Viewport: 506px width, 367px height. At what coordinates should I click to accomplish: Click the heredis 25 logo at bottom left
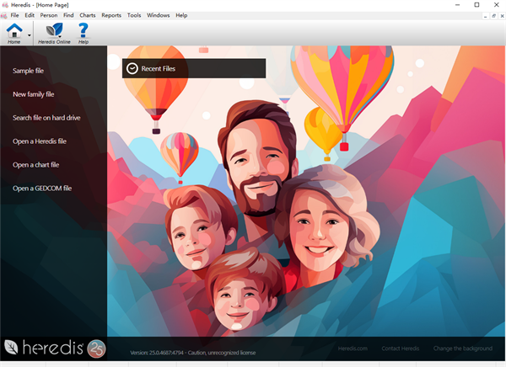(55, 348)
